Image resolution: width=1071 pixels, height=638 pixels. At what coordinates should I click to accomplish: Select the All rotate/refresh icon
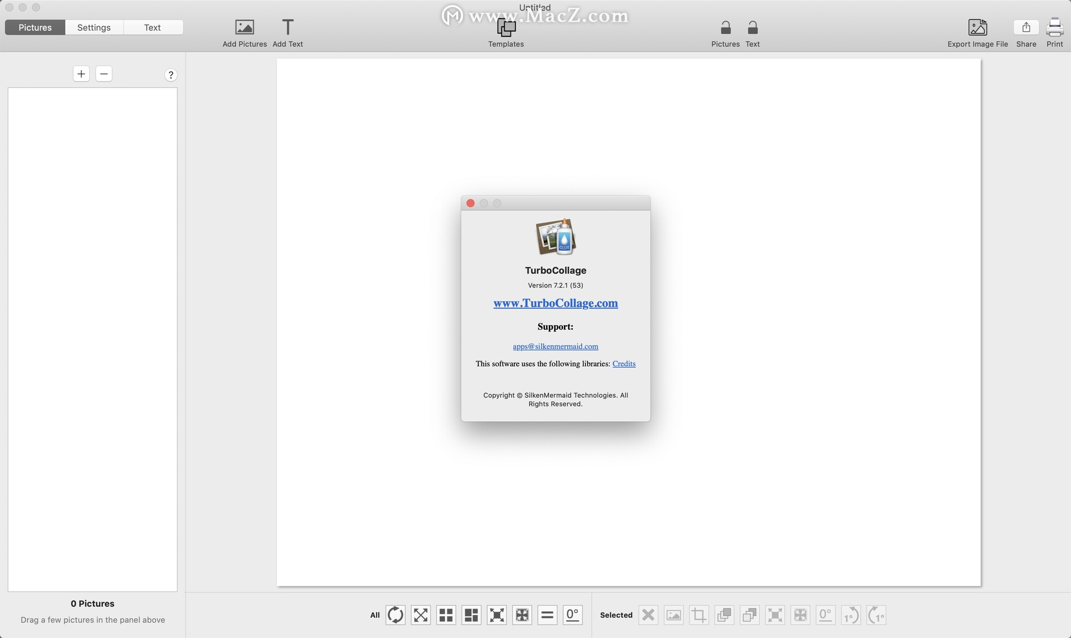point(394,615)
